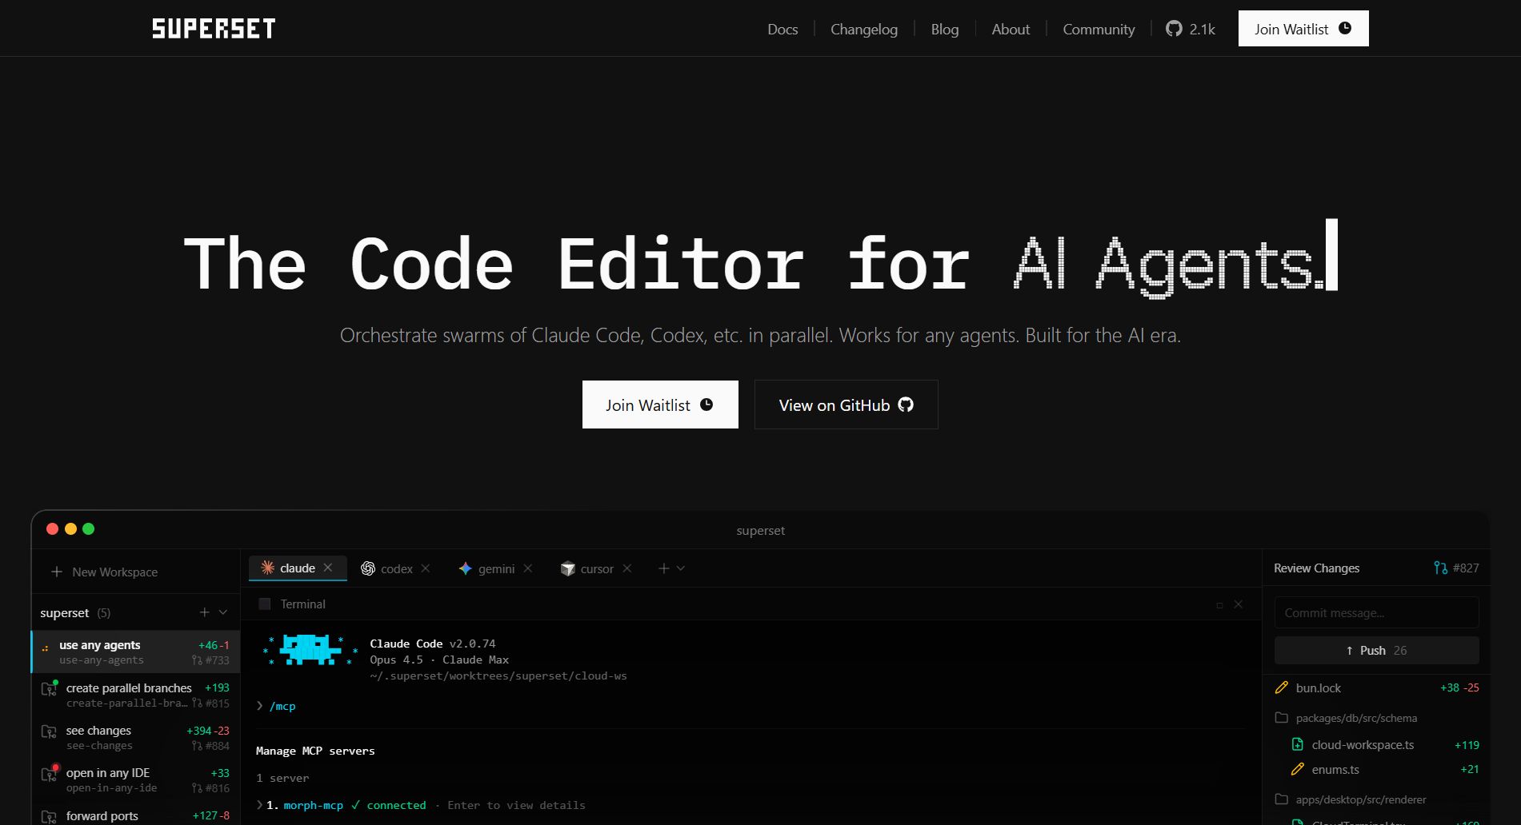This screenshot has width=1521, height=825.
Task: Select the 'create parallel branches' workspace
Action: [136, 695]
